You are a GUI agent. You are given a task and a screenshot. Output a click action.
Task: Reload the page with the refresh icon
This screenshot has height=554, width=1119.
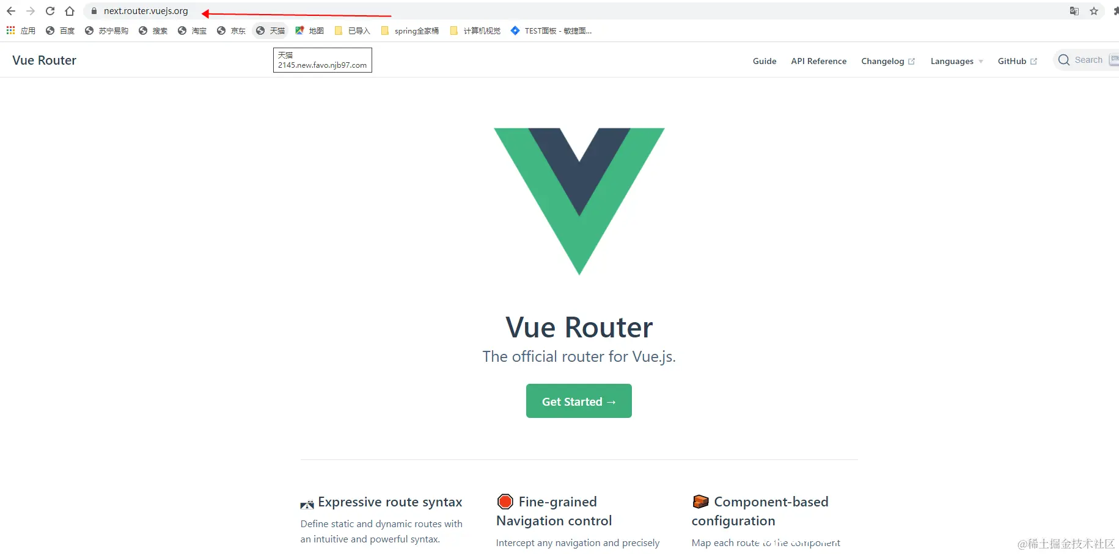click(50, 11)
